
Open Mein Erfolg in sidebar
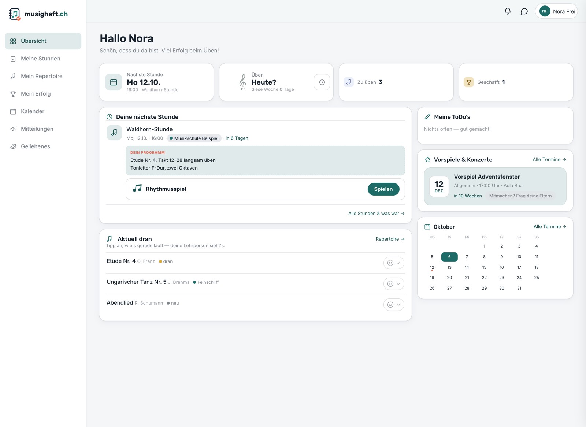[43, 94]
